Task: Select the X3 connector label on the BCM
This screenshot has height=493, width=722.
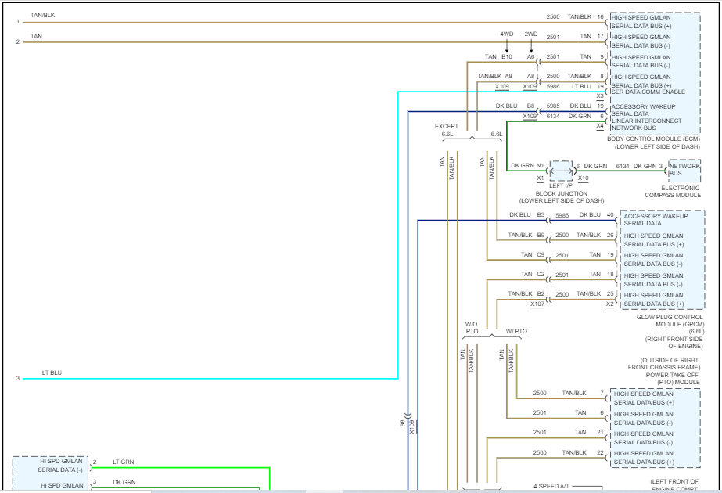Action: (x=600, y=95)
